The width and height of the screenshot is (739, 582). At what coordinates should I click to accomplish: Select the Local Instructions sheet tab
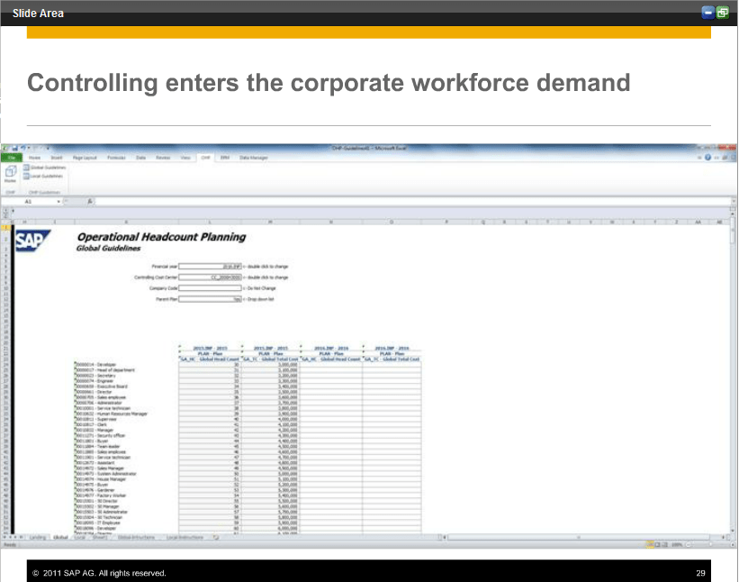[x=184, y=537]
